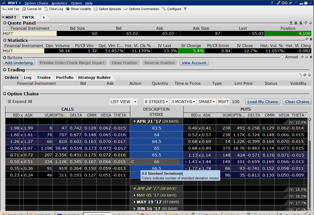Click Add Tab in the toolbar

point(11,9)
